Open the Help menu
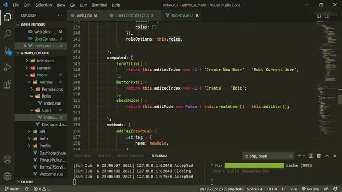This screenshot has height=192, width=342. [116, 5]
